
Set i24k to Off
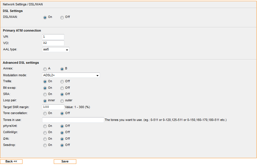pyautogui.click(x=62, y=139)
